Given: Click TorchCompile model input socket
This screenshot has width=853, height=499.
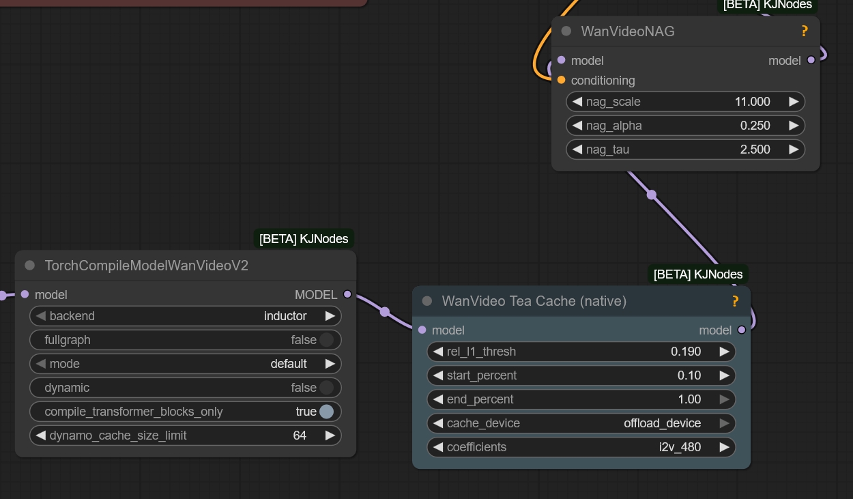Looking at the screenshot, I should (25, 294).
